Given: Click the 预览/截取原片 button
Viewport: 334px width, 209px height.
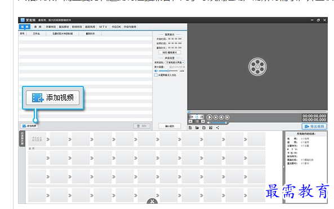Looking at the screenshot, I should point(170,53).
